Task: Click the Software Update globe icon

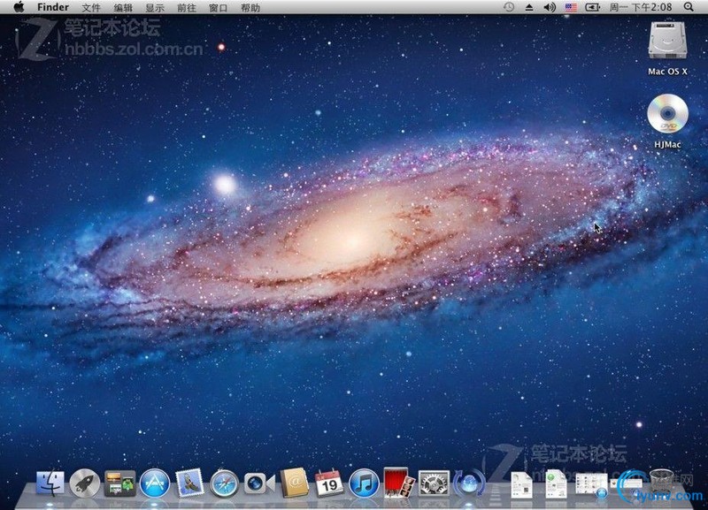Action: pos(469,483)
